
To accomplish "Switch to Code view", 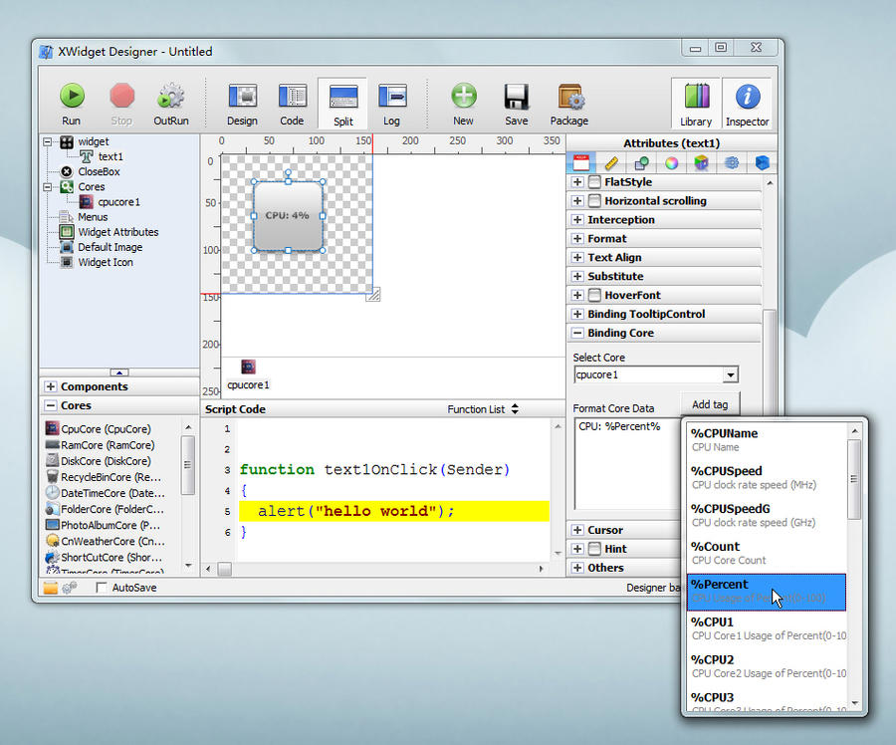I will (292, 104).
